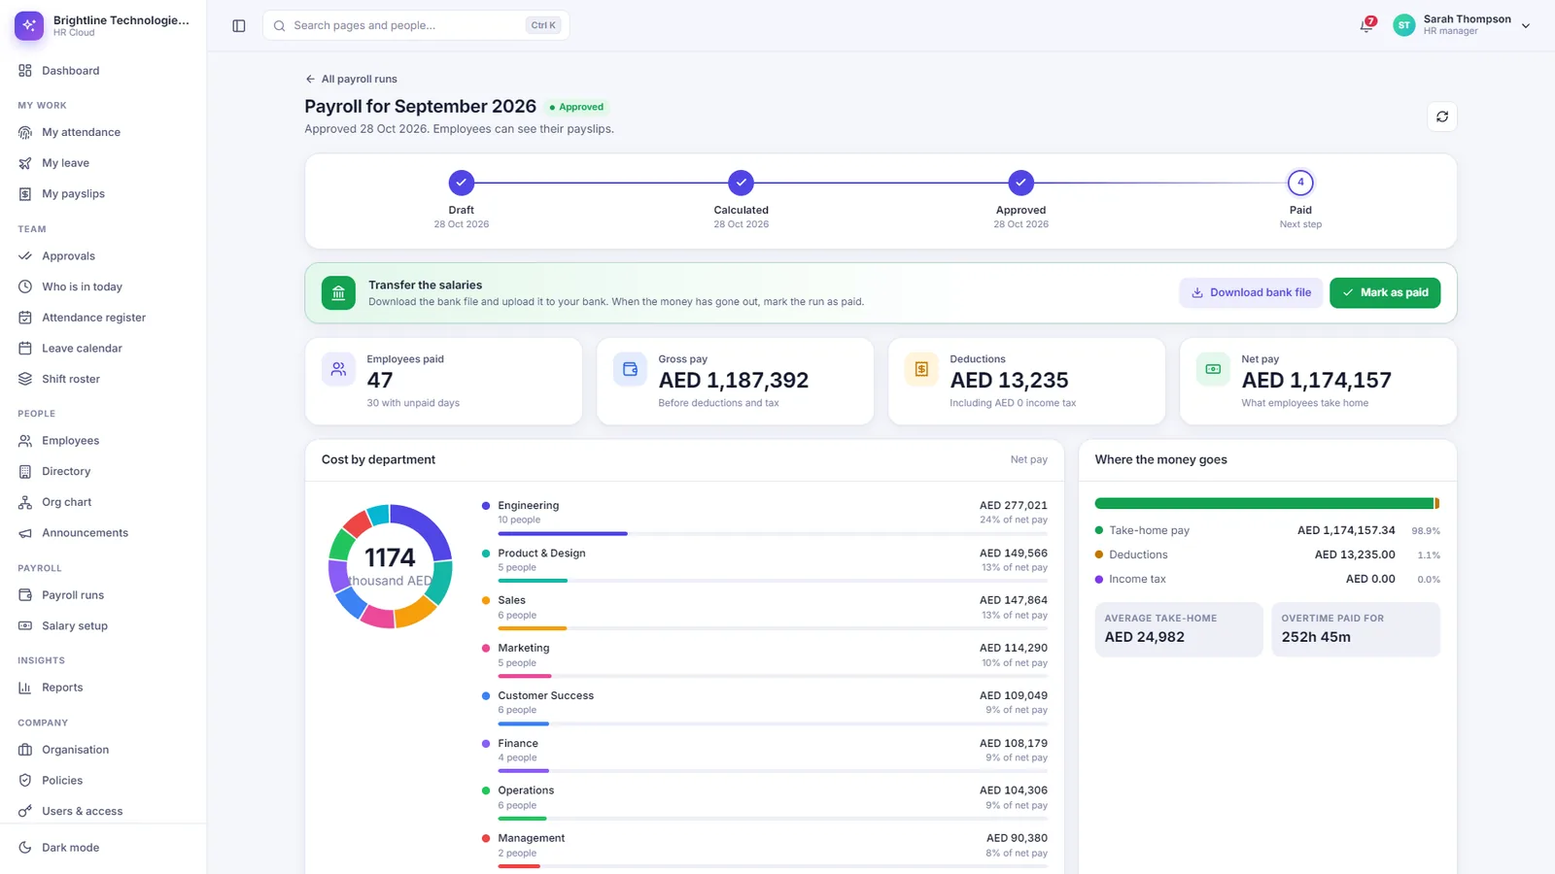Mark the payroll run as paid
This screenshot has height=874, width=1555.
click(x=1385, y=292)
